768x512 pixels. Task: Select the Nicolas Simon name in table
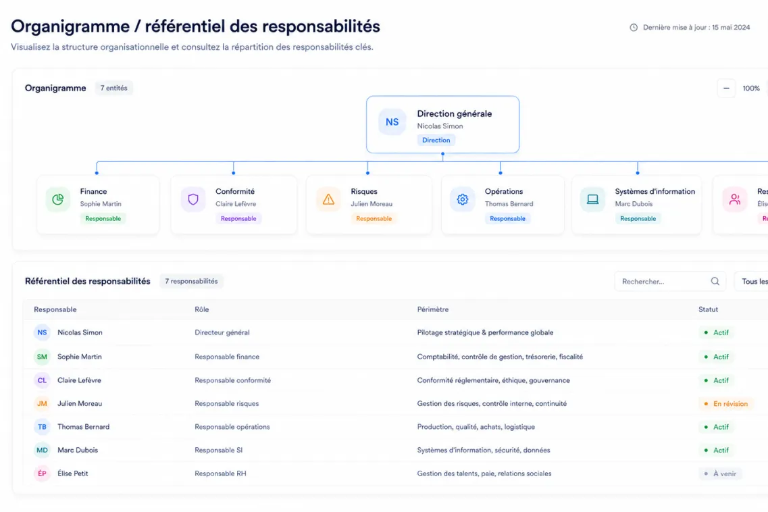tap(80, 332)
